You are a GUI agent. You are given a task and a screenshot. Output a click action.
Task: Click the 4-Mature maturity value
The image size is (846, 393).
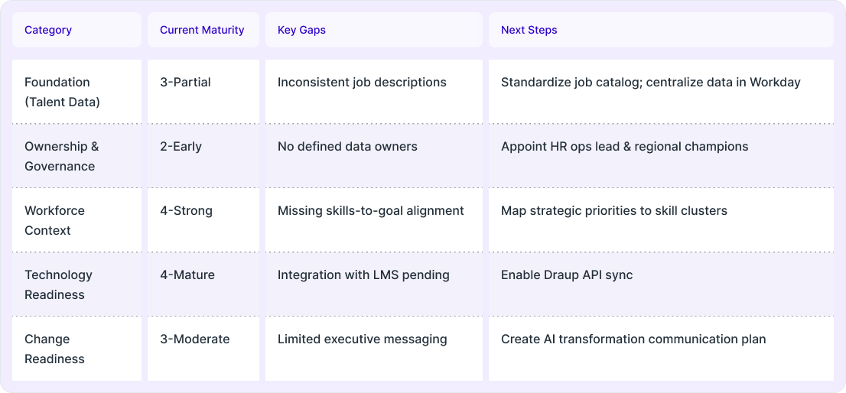pyautogui.click(x=187, y=275)
